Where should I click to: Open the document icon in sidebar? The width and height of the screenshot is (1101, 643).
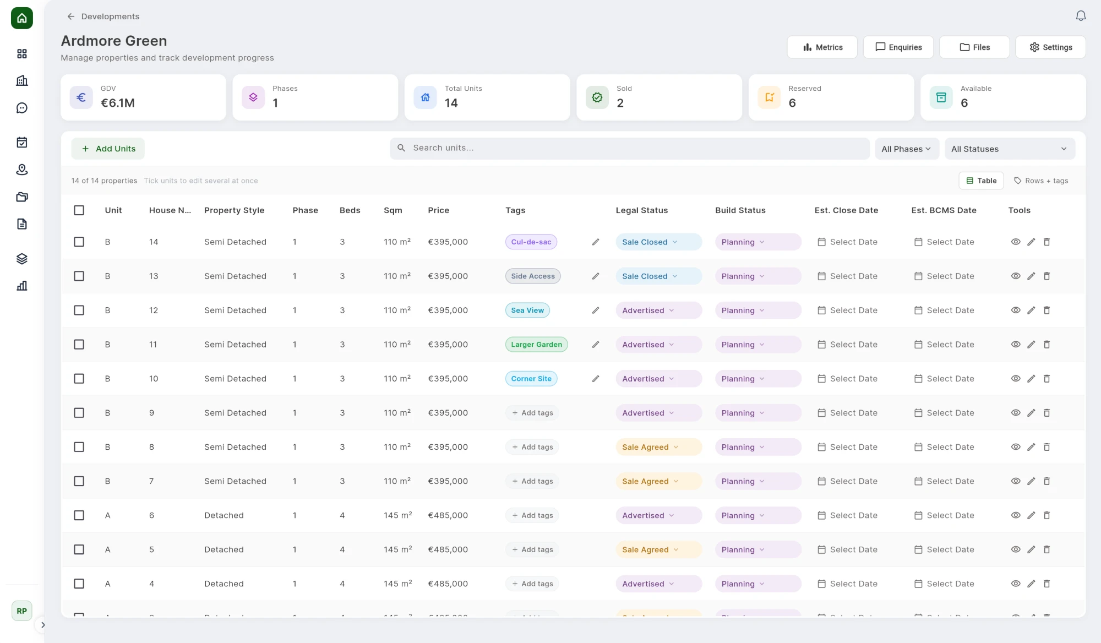coord(22,224)
